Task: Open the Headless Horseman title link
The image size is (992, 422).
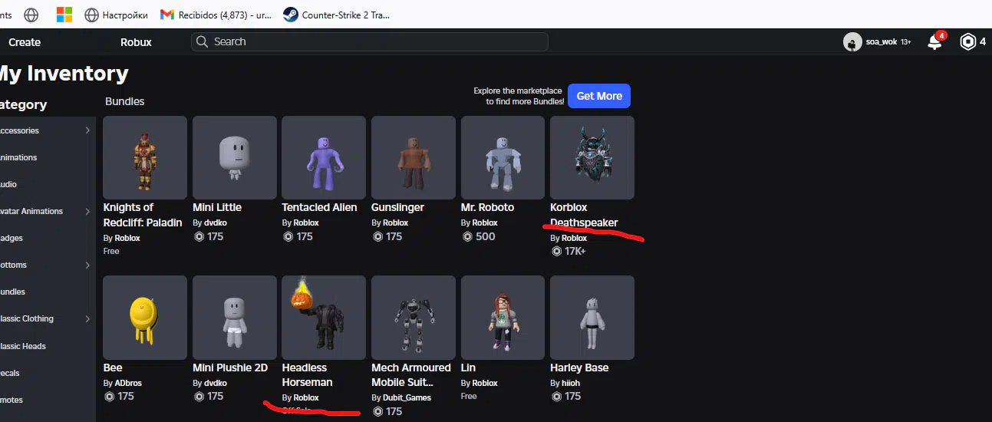Action: [x=307, y=375]
